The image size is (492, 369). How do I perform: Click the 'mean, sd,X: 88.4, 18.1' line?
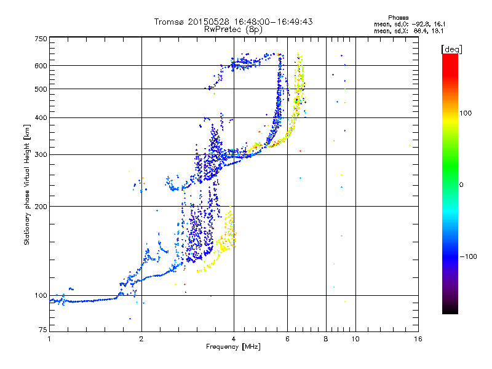pos(408,31)
